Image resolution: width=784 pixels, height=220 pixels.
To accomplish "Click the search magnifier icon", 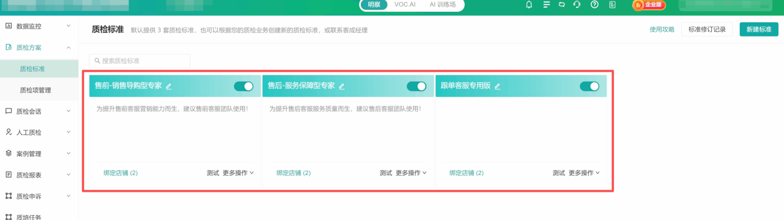I will tap(97, 61).
